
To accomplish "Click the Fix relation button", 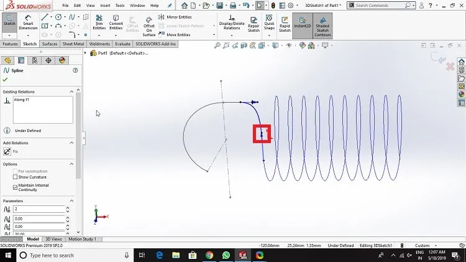I will pyautogui.click(x=7, y=152).
